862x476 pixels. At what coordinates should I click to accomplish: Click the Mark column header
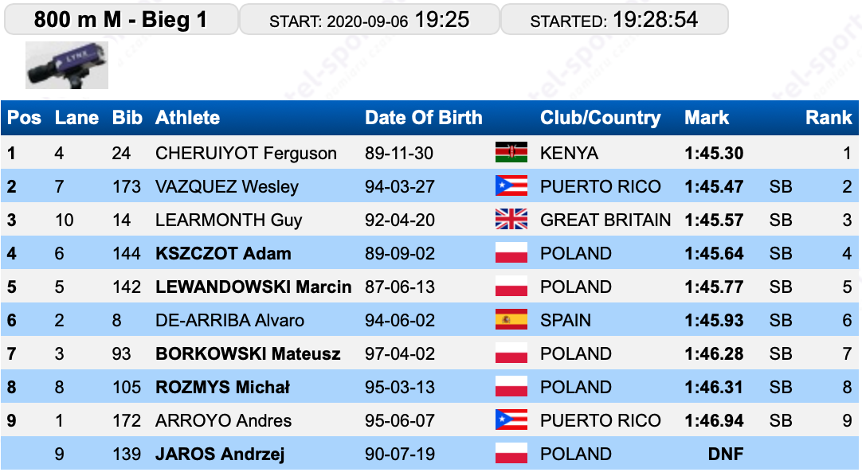pos(707,118)
